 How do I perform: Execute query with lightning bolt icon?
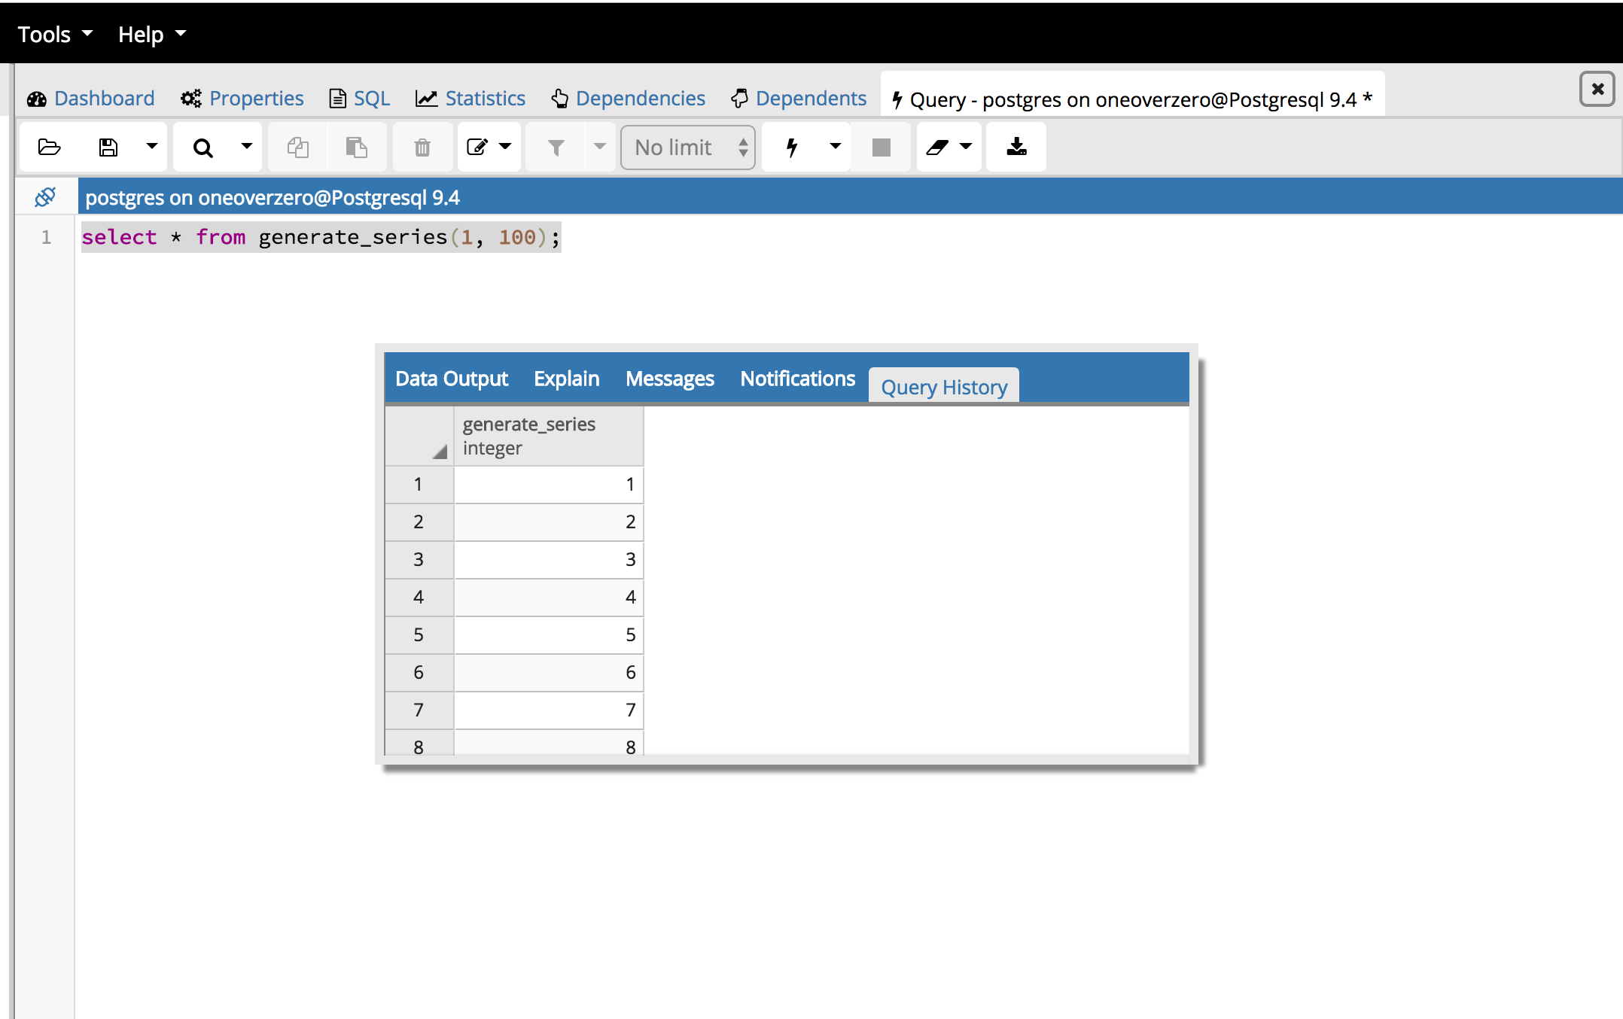(791, 147)
